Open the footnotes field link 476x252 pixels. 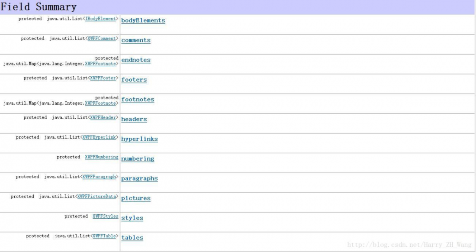point(138,100)
